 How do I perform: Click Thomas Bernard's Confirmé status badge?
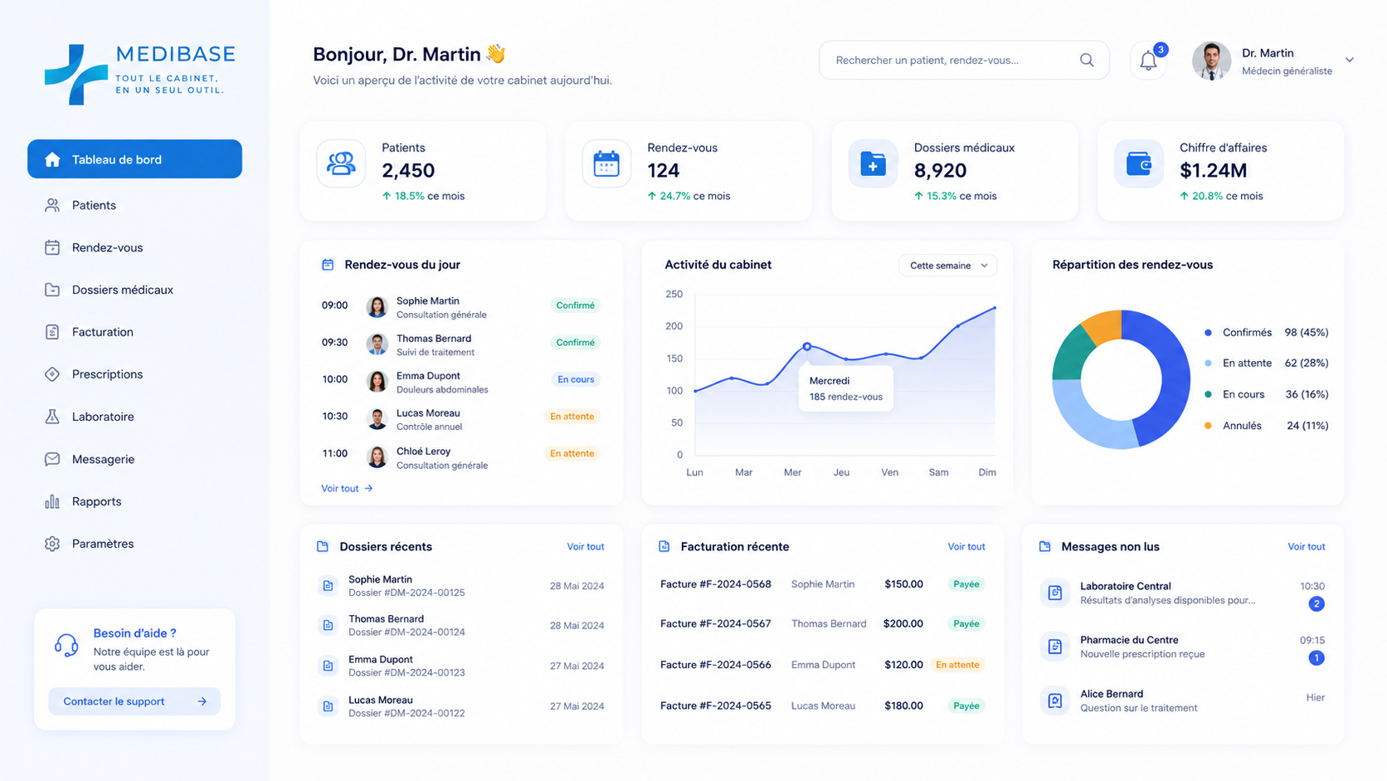coord(575,343)
